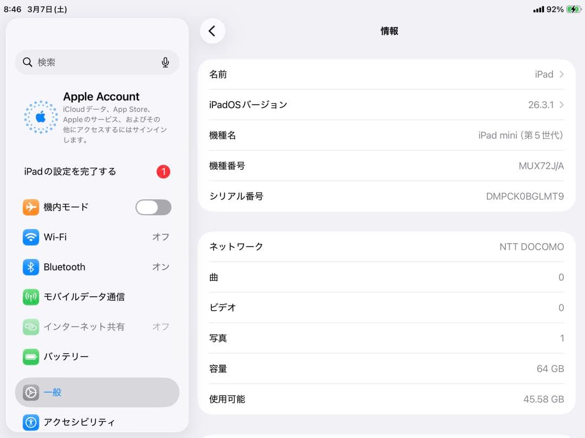Tap the 機種名 row

(x=387, y=135)
